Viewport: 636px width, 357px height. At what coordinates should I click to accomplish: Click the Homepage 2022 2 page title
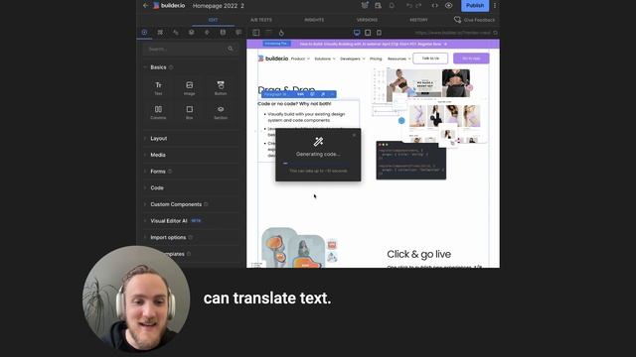pos(219,6)
